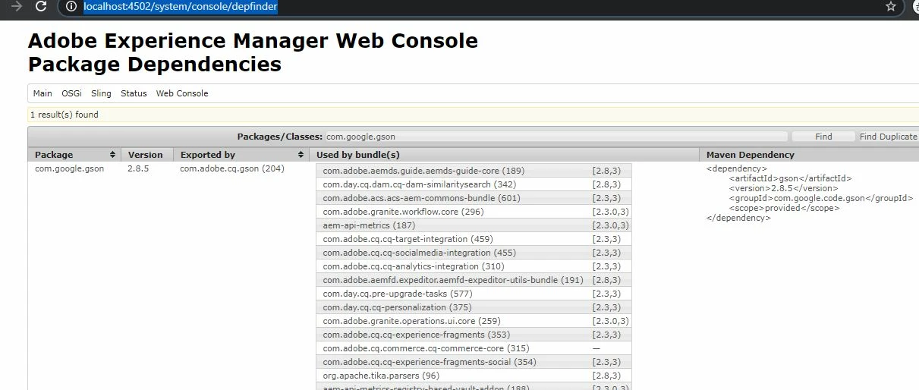Image resolution: width=919 pixels, height=390 pixels.
Task: Open com.adobe.cq.cq-experience-fragments (353) bundle
Action: pyautogui.click(x=414, y=335)
